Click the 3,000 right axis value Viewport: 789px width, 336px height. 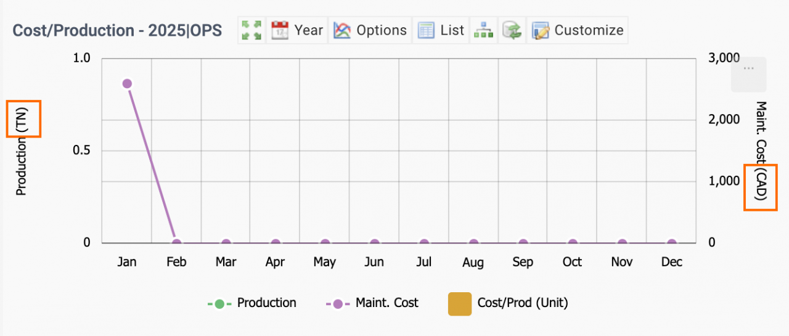pos(725,58)
